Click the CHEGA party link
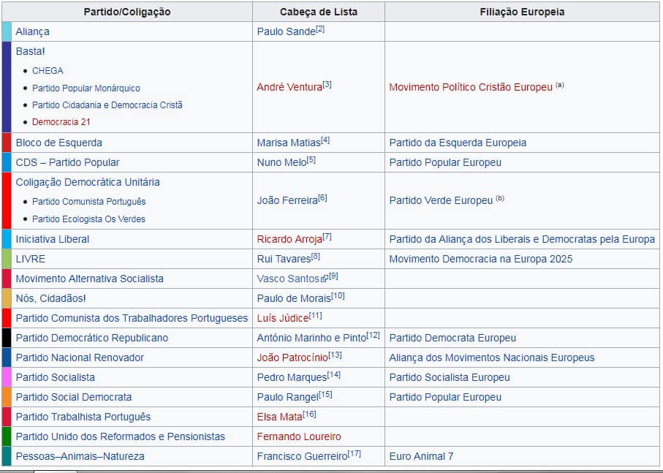 (48, 71)
